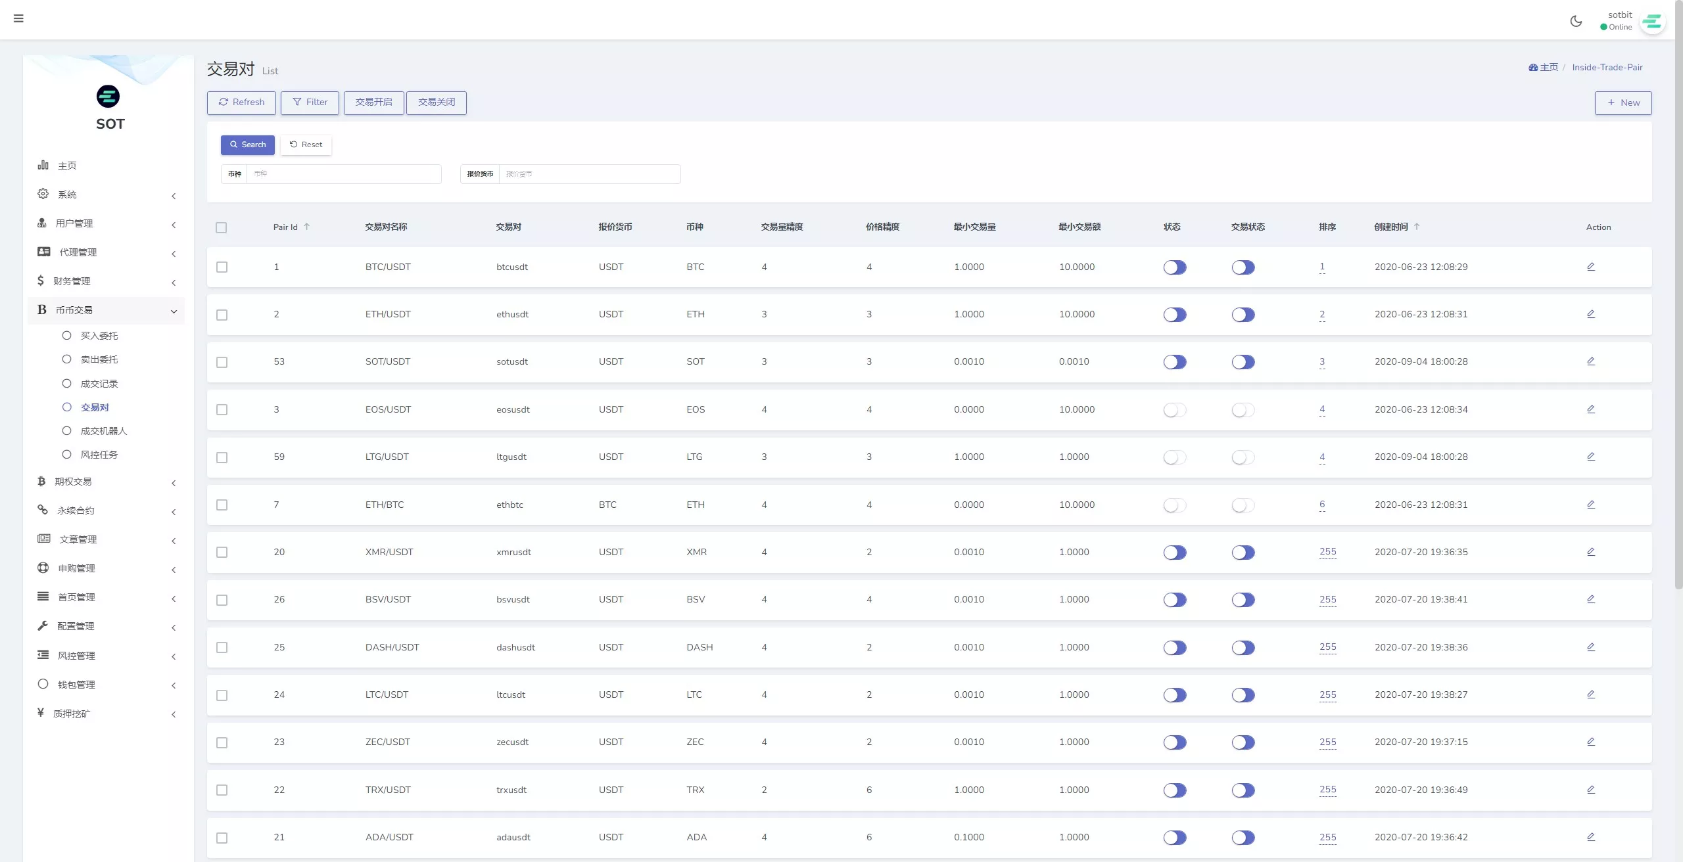Open 买入委托 submenu item
The width and height of the screenshot is (1683, 862).
[x=99, y=336]
